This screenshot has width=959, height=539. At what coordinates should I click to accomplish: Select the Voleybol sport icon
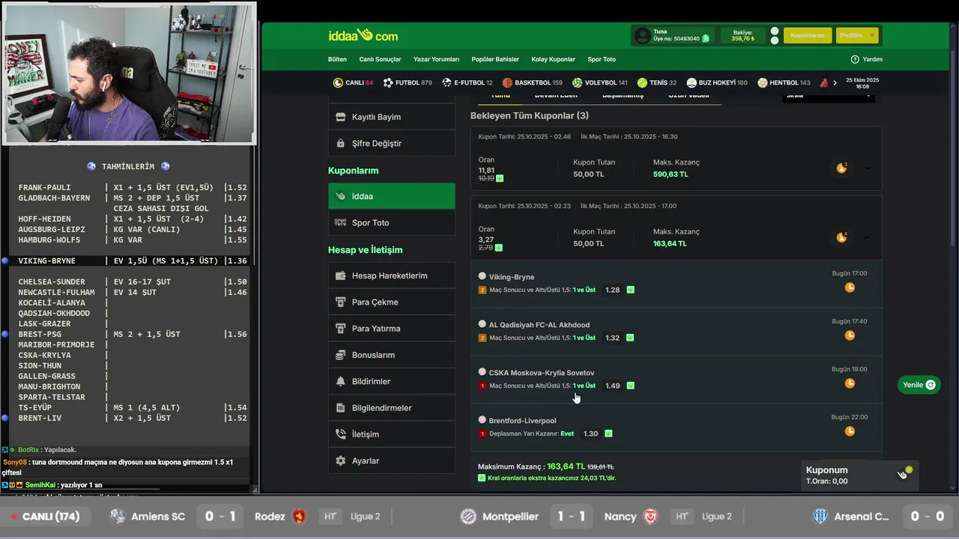click(577, 82)
